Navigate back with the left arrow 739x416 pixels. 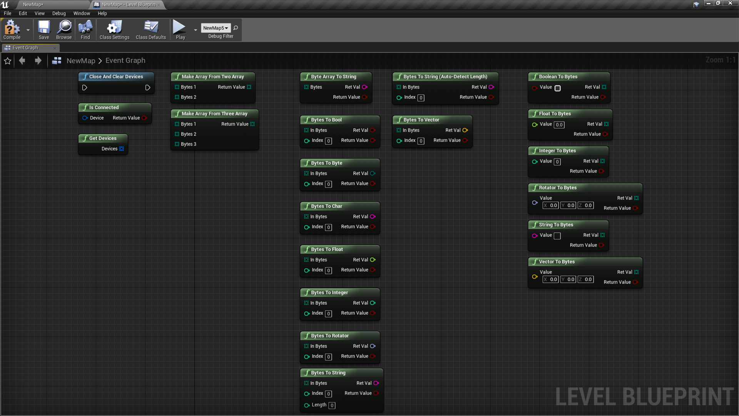(x=22, y=61)
